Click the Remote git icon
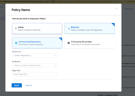Screen dimensions: 135x96 69,28
